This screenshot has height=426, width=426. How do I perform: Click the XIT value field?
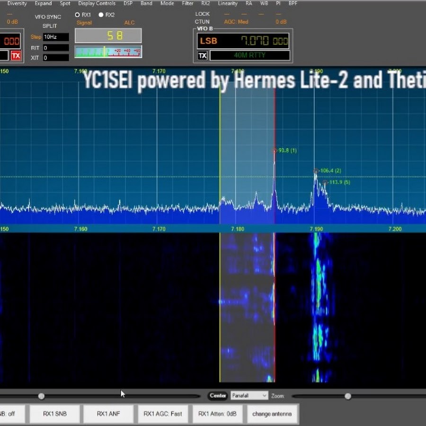pyautogui.click(x=56, y=58)
